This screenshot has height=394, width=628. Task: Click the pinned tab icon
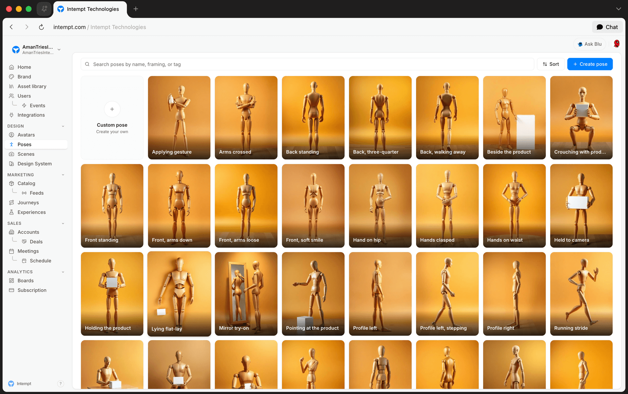pyautogui.click(x=44, y=9)
